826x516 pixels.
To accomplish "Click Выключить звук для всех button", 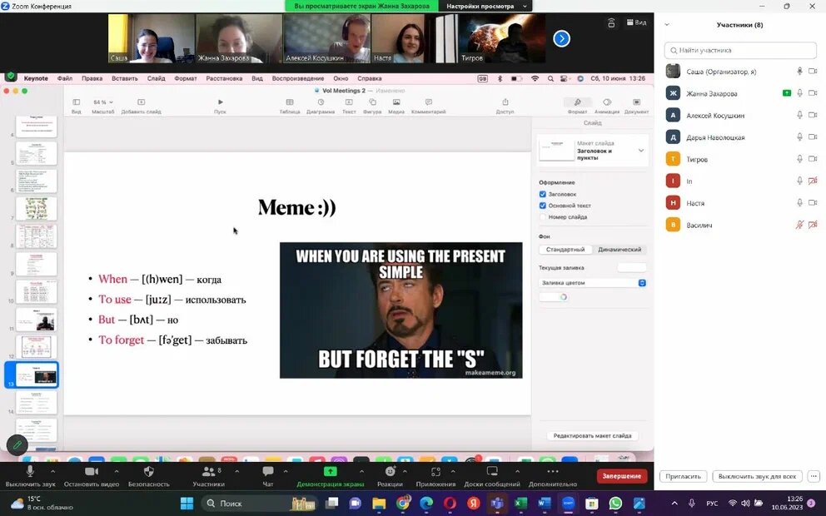I will coord(757,476).
